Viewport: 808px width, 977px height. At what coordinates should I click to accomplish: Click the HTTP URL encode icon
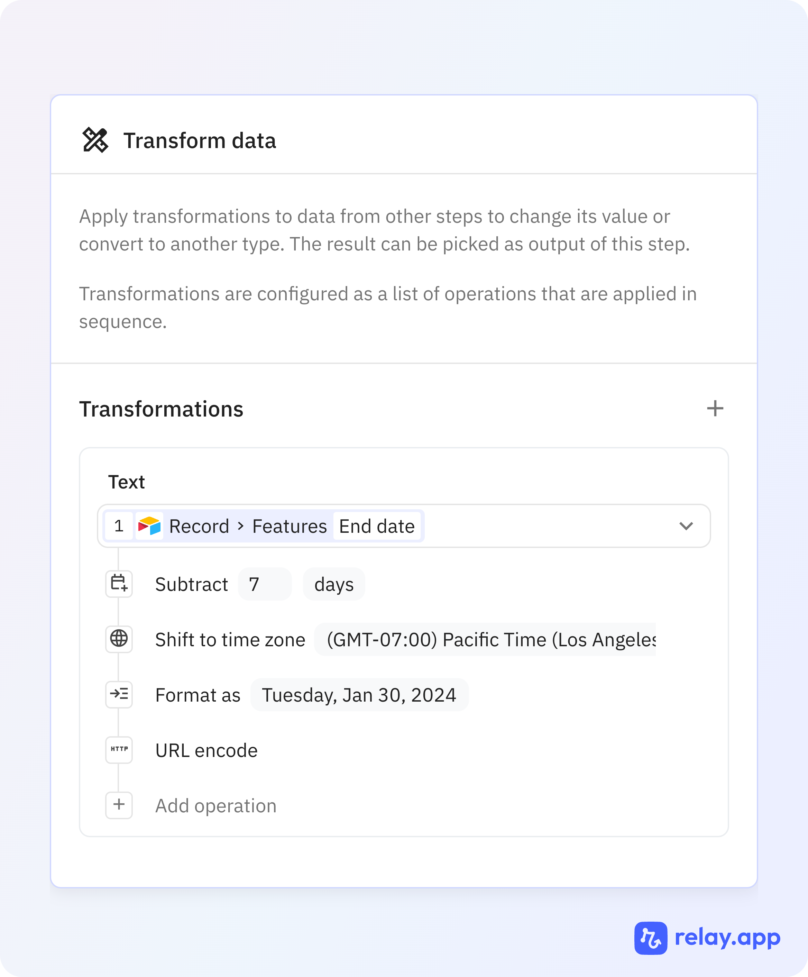pyautogui.click(x=119, y=749)
